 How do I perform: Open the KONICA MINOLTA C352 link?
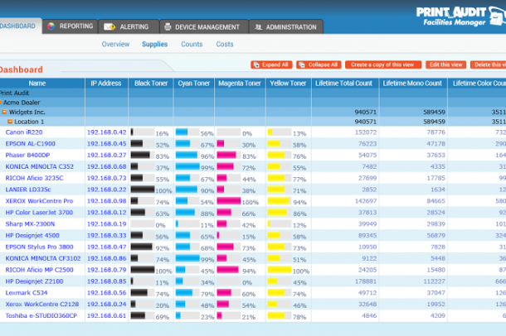[x=39, y=166]
